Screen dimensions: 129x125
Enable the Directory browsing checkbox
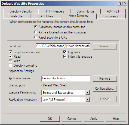(x=10, y=65)
